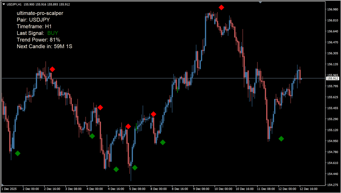Image resolution: width=341 pixels, height=193 pixels.
Task: Click the 155.912 current price label
Action: 332,78
